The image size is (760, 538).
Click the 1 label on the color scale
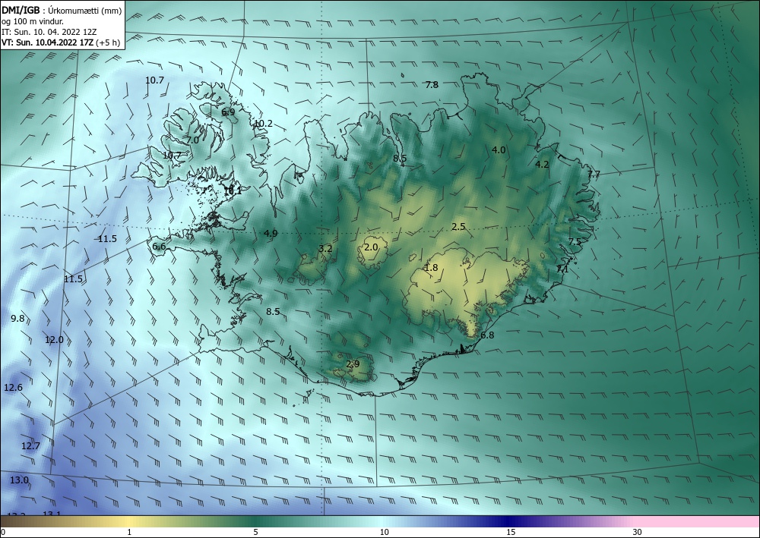point(129,532)
